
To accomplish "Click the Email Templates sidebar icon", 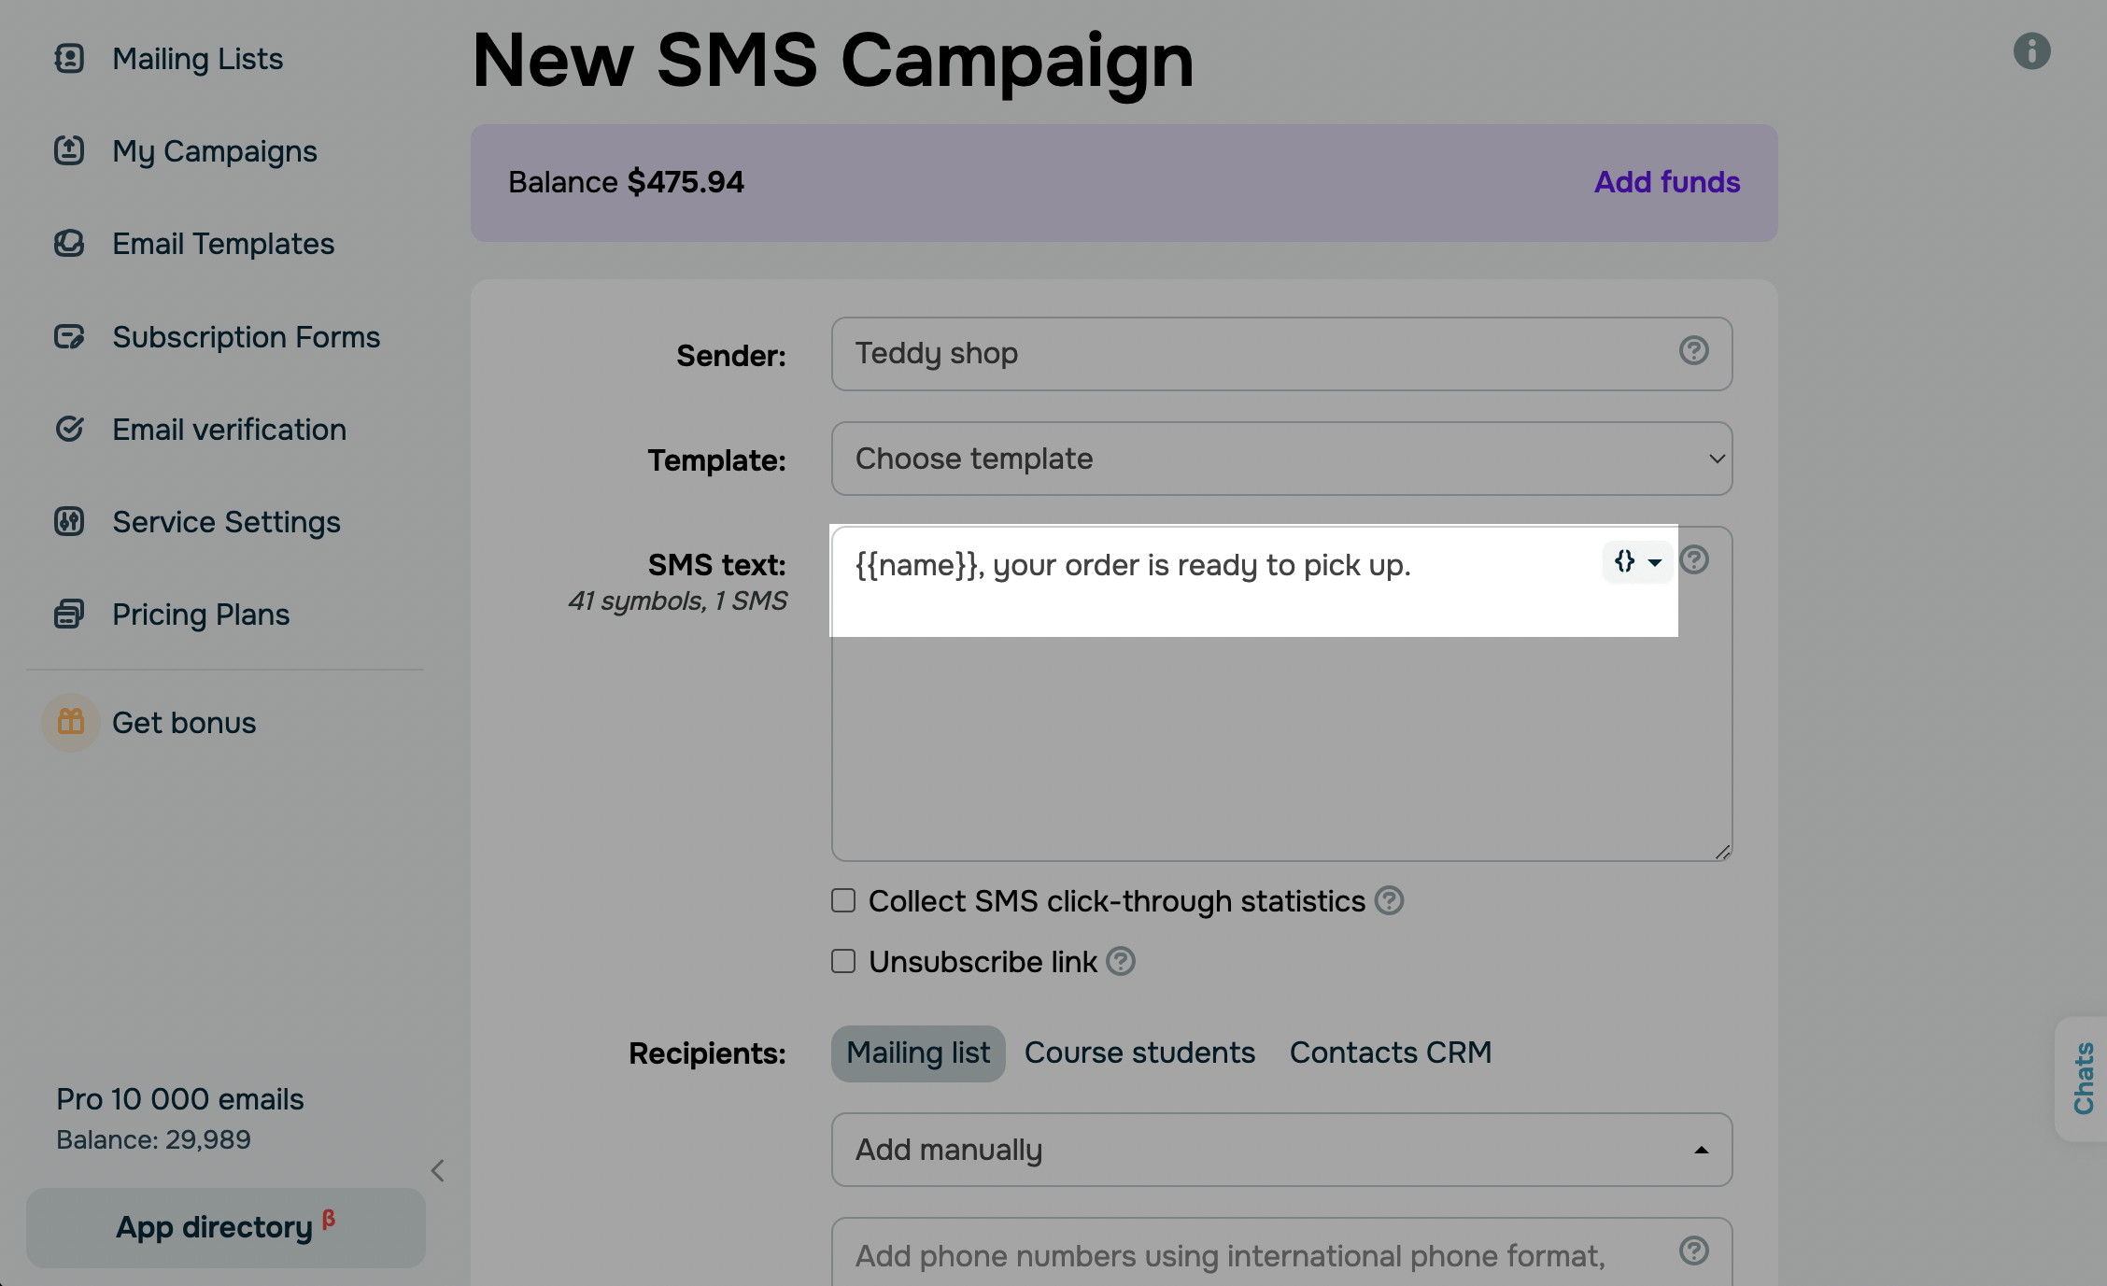I will point(69,243).
